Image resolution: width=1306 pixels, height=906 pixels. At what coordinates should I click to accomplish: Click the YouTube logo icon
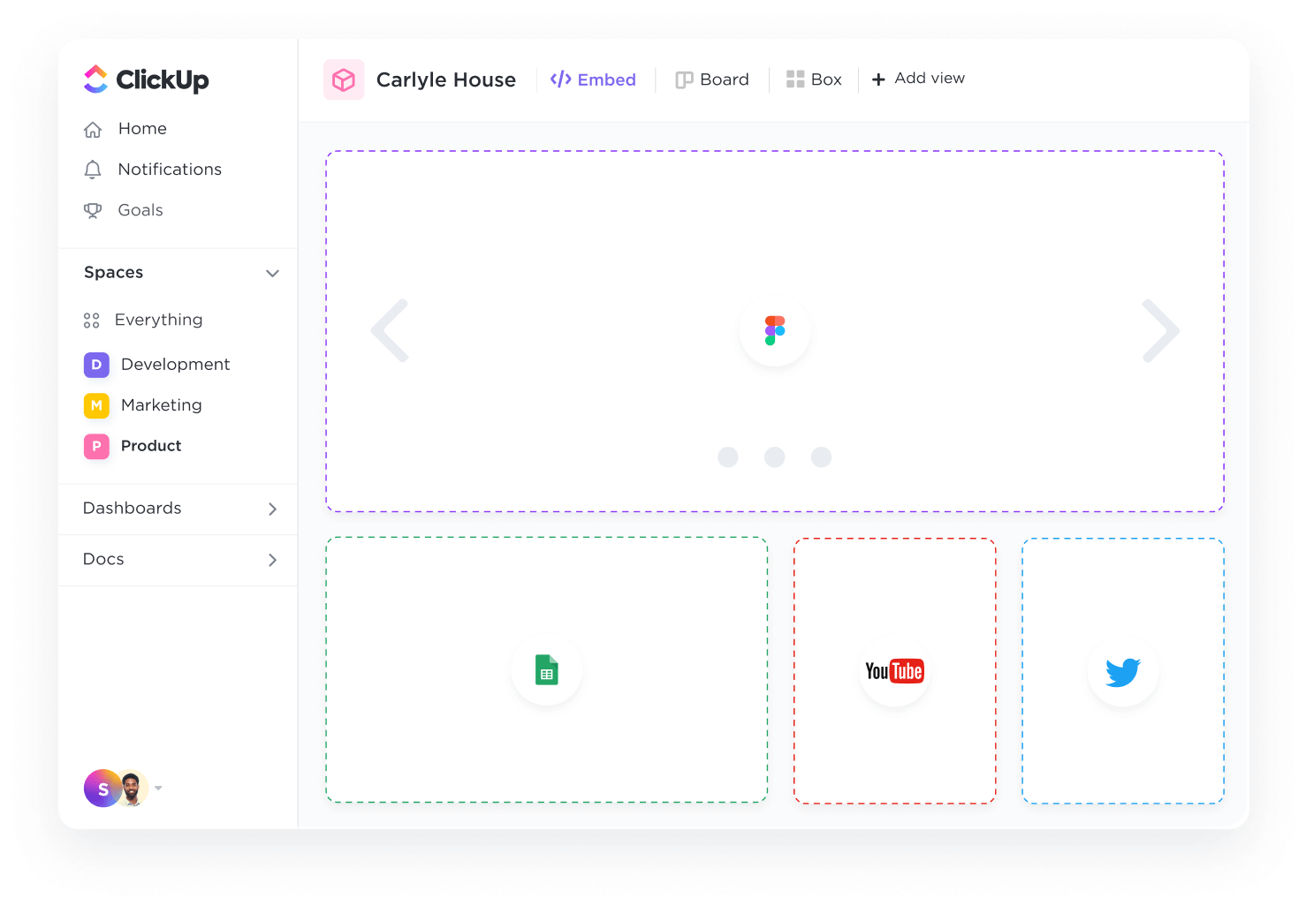coord(894,671)
